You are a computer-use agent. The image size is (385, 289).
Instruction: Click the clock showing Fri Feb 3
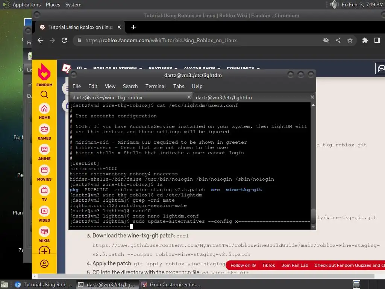tap(362, 5)
